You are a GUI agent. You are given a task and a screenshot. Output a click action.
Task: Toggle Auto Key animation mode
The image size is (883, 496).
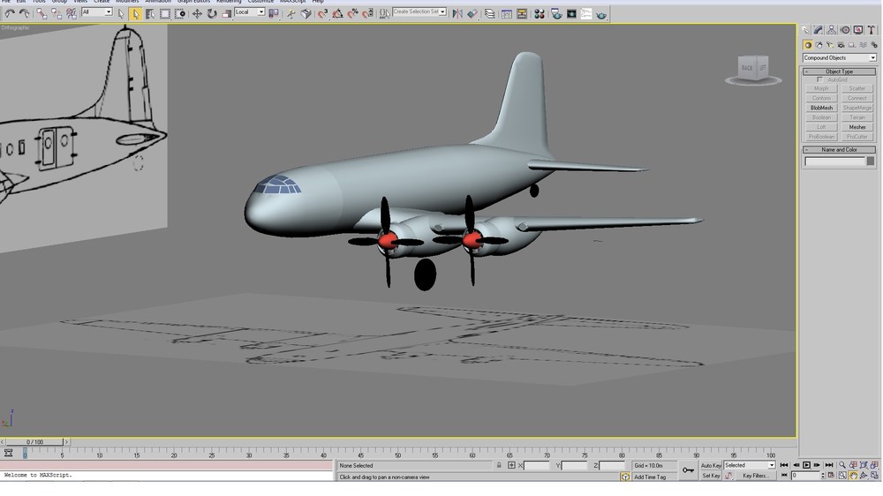pyautogui.click(x=711, y=466)
